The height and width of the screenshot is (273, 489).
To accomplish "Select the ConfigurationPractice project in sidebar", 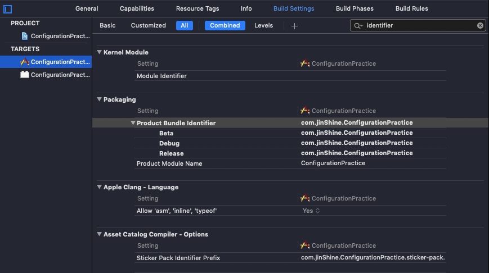I will 60,36.
